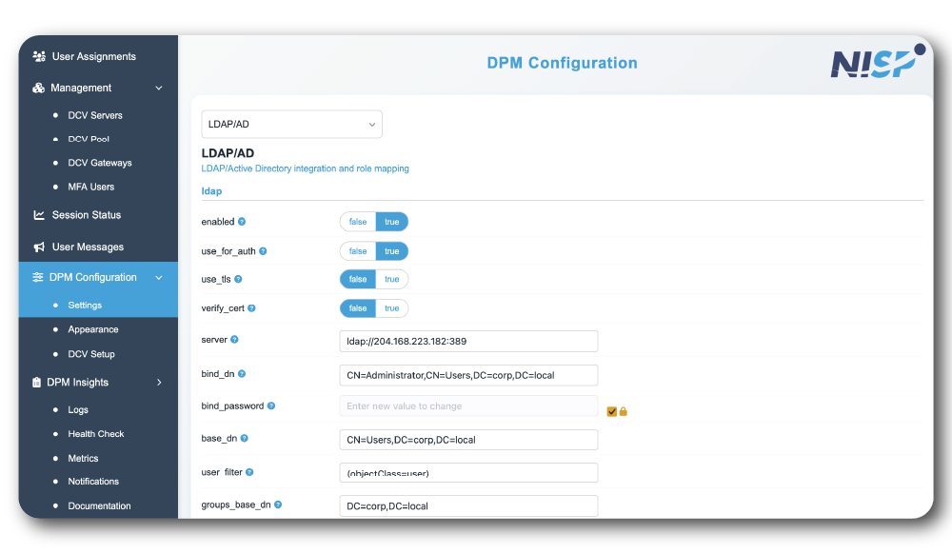This screenshot has height=554, width=952.
Task: Set enabled toggle to false
Action: click(358, 222)
